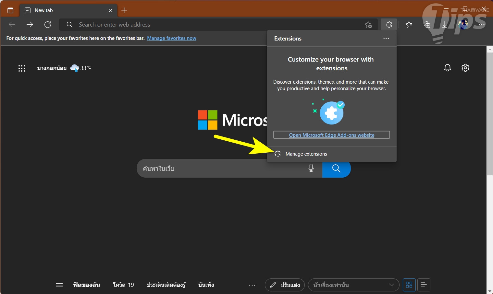Click the blue web search button
Image resolution: width=493 pixels, height=294 pixels.
point(337,168)
